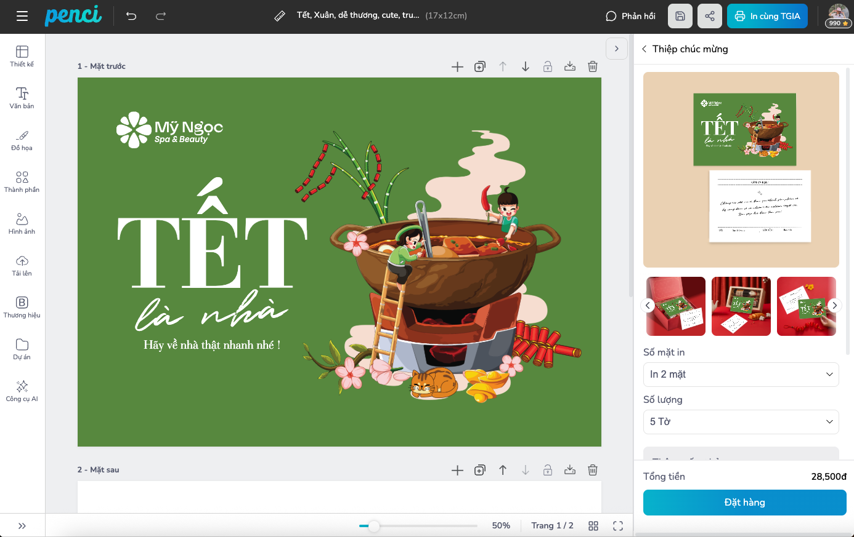Select the first red box mockup thumbnail

676,306
